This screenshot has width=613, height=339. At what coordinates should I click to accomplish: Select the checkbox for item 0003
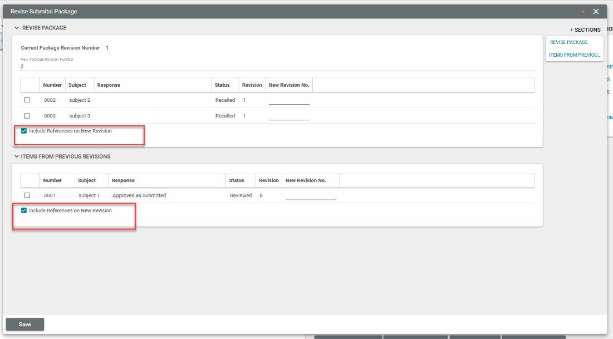point(27,116)
